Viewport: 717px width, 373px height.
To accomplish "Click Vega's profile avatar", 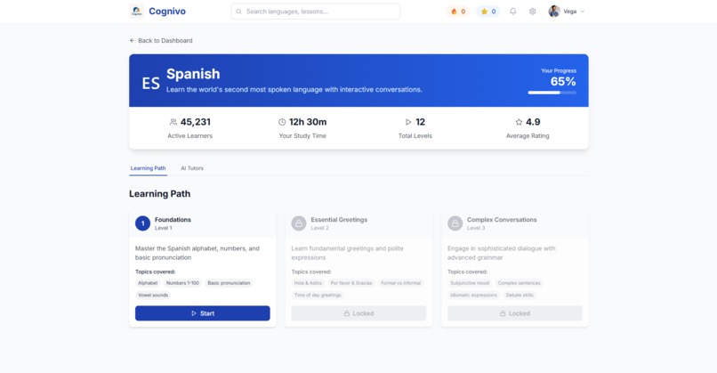I will [554, 12].
